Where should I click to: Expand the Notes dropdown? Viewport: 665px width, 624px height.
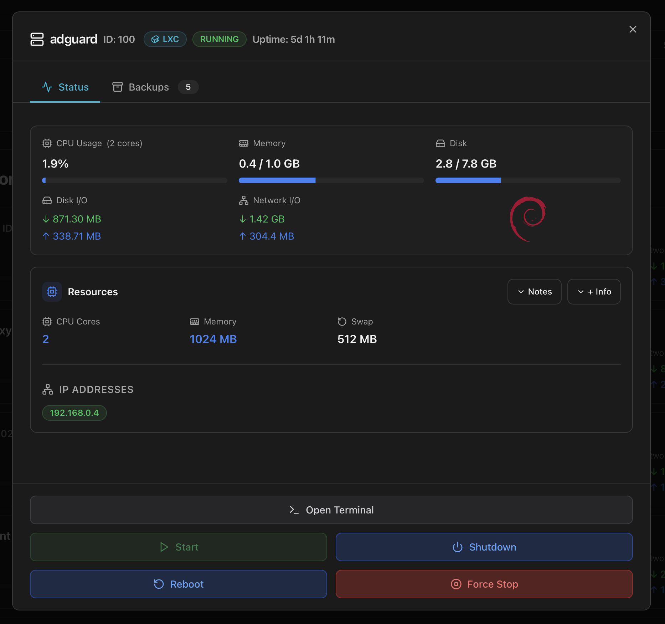(x=535, y=292)
